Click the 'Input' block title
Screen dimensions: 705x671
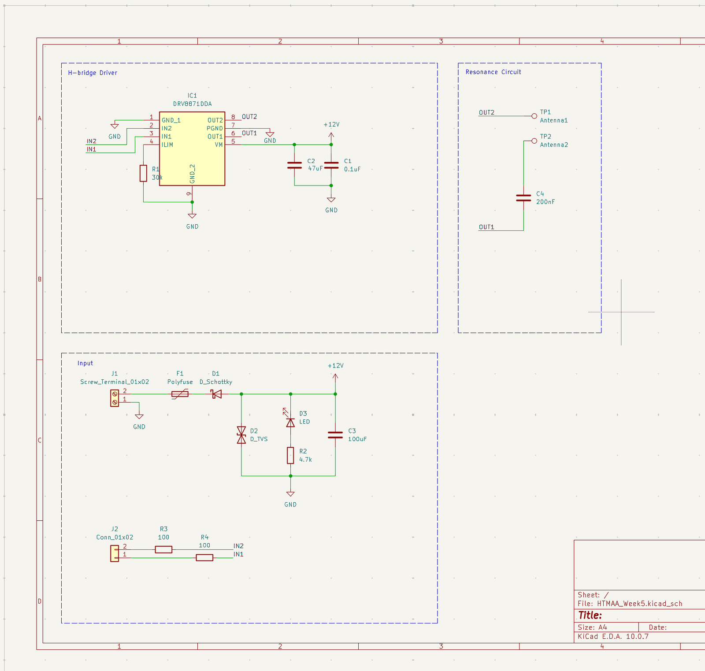tap(85, 363)
